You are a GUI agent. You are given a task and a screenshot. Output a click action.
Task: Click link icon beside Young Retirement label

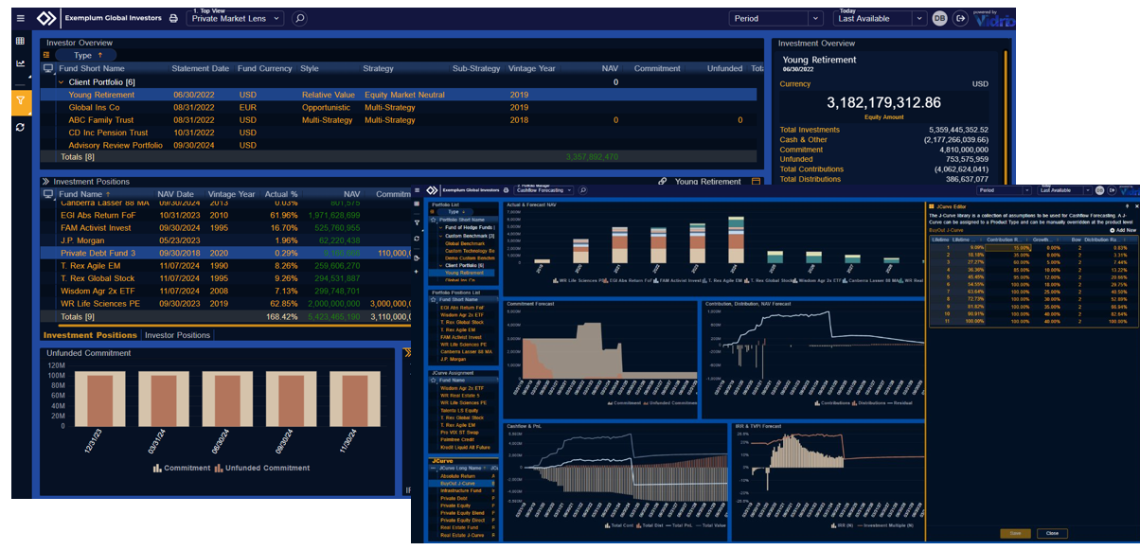(x=663, y=182)
